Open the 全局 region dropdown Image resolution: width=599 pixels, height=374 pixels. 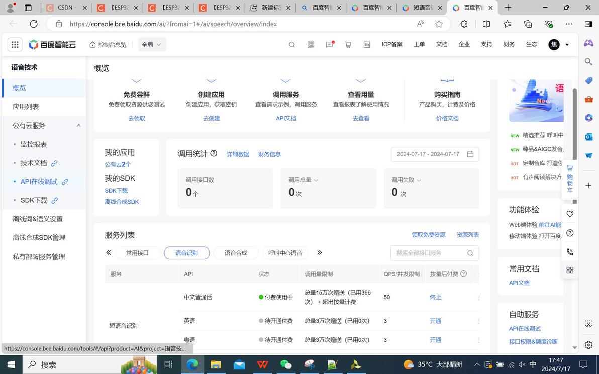click(x=152, y=45)
